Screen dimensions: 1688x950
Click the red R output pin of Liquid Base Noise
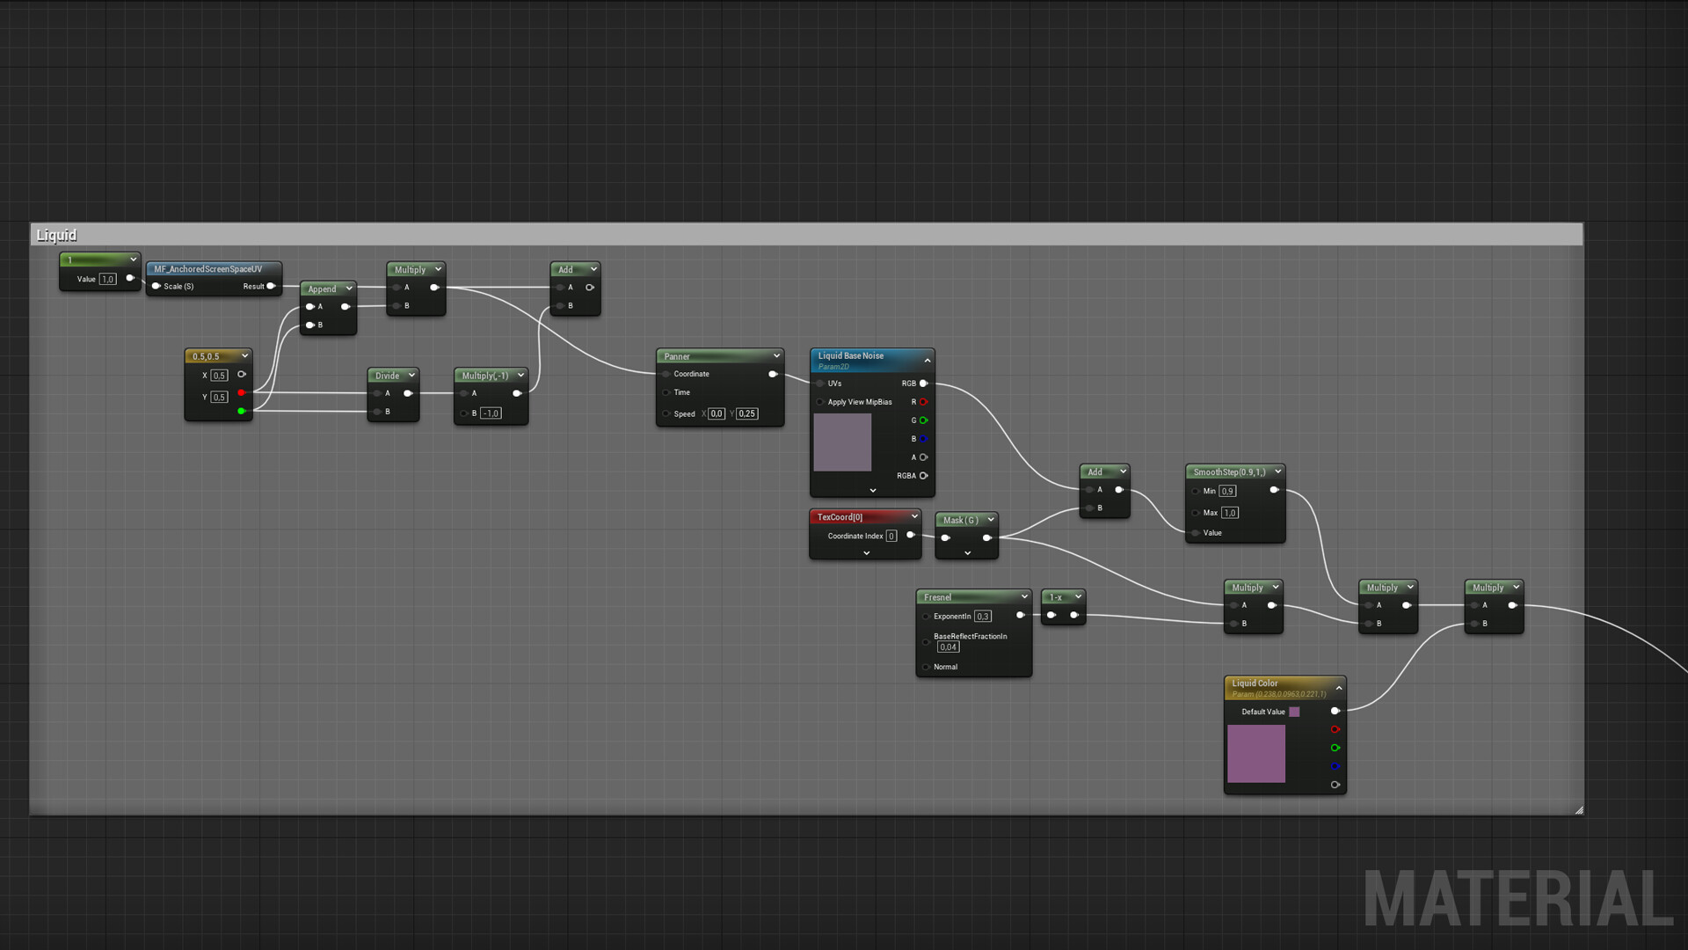(x=923, y=402)
